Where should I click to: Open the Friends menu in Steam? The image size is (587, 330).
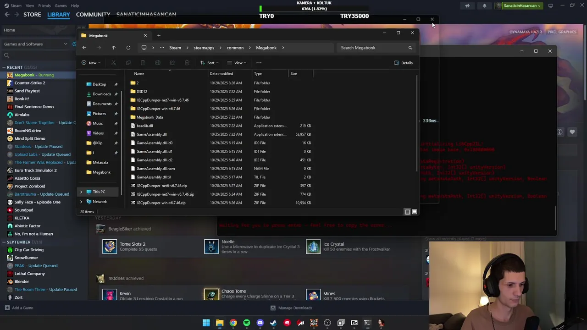click(x=44, y=5)
